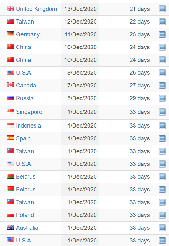Open the Indonesia link
This screenshot has width=169, height=246.
pos(28,126)
